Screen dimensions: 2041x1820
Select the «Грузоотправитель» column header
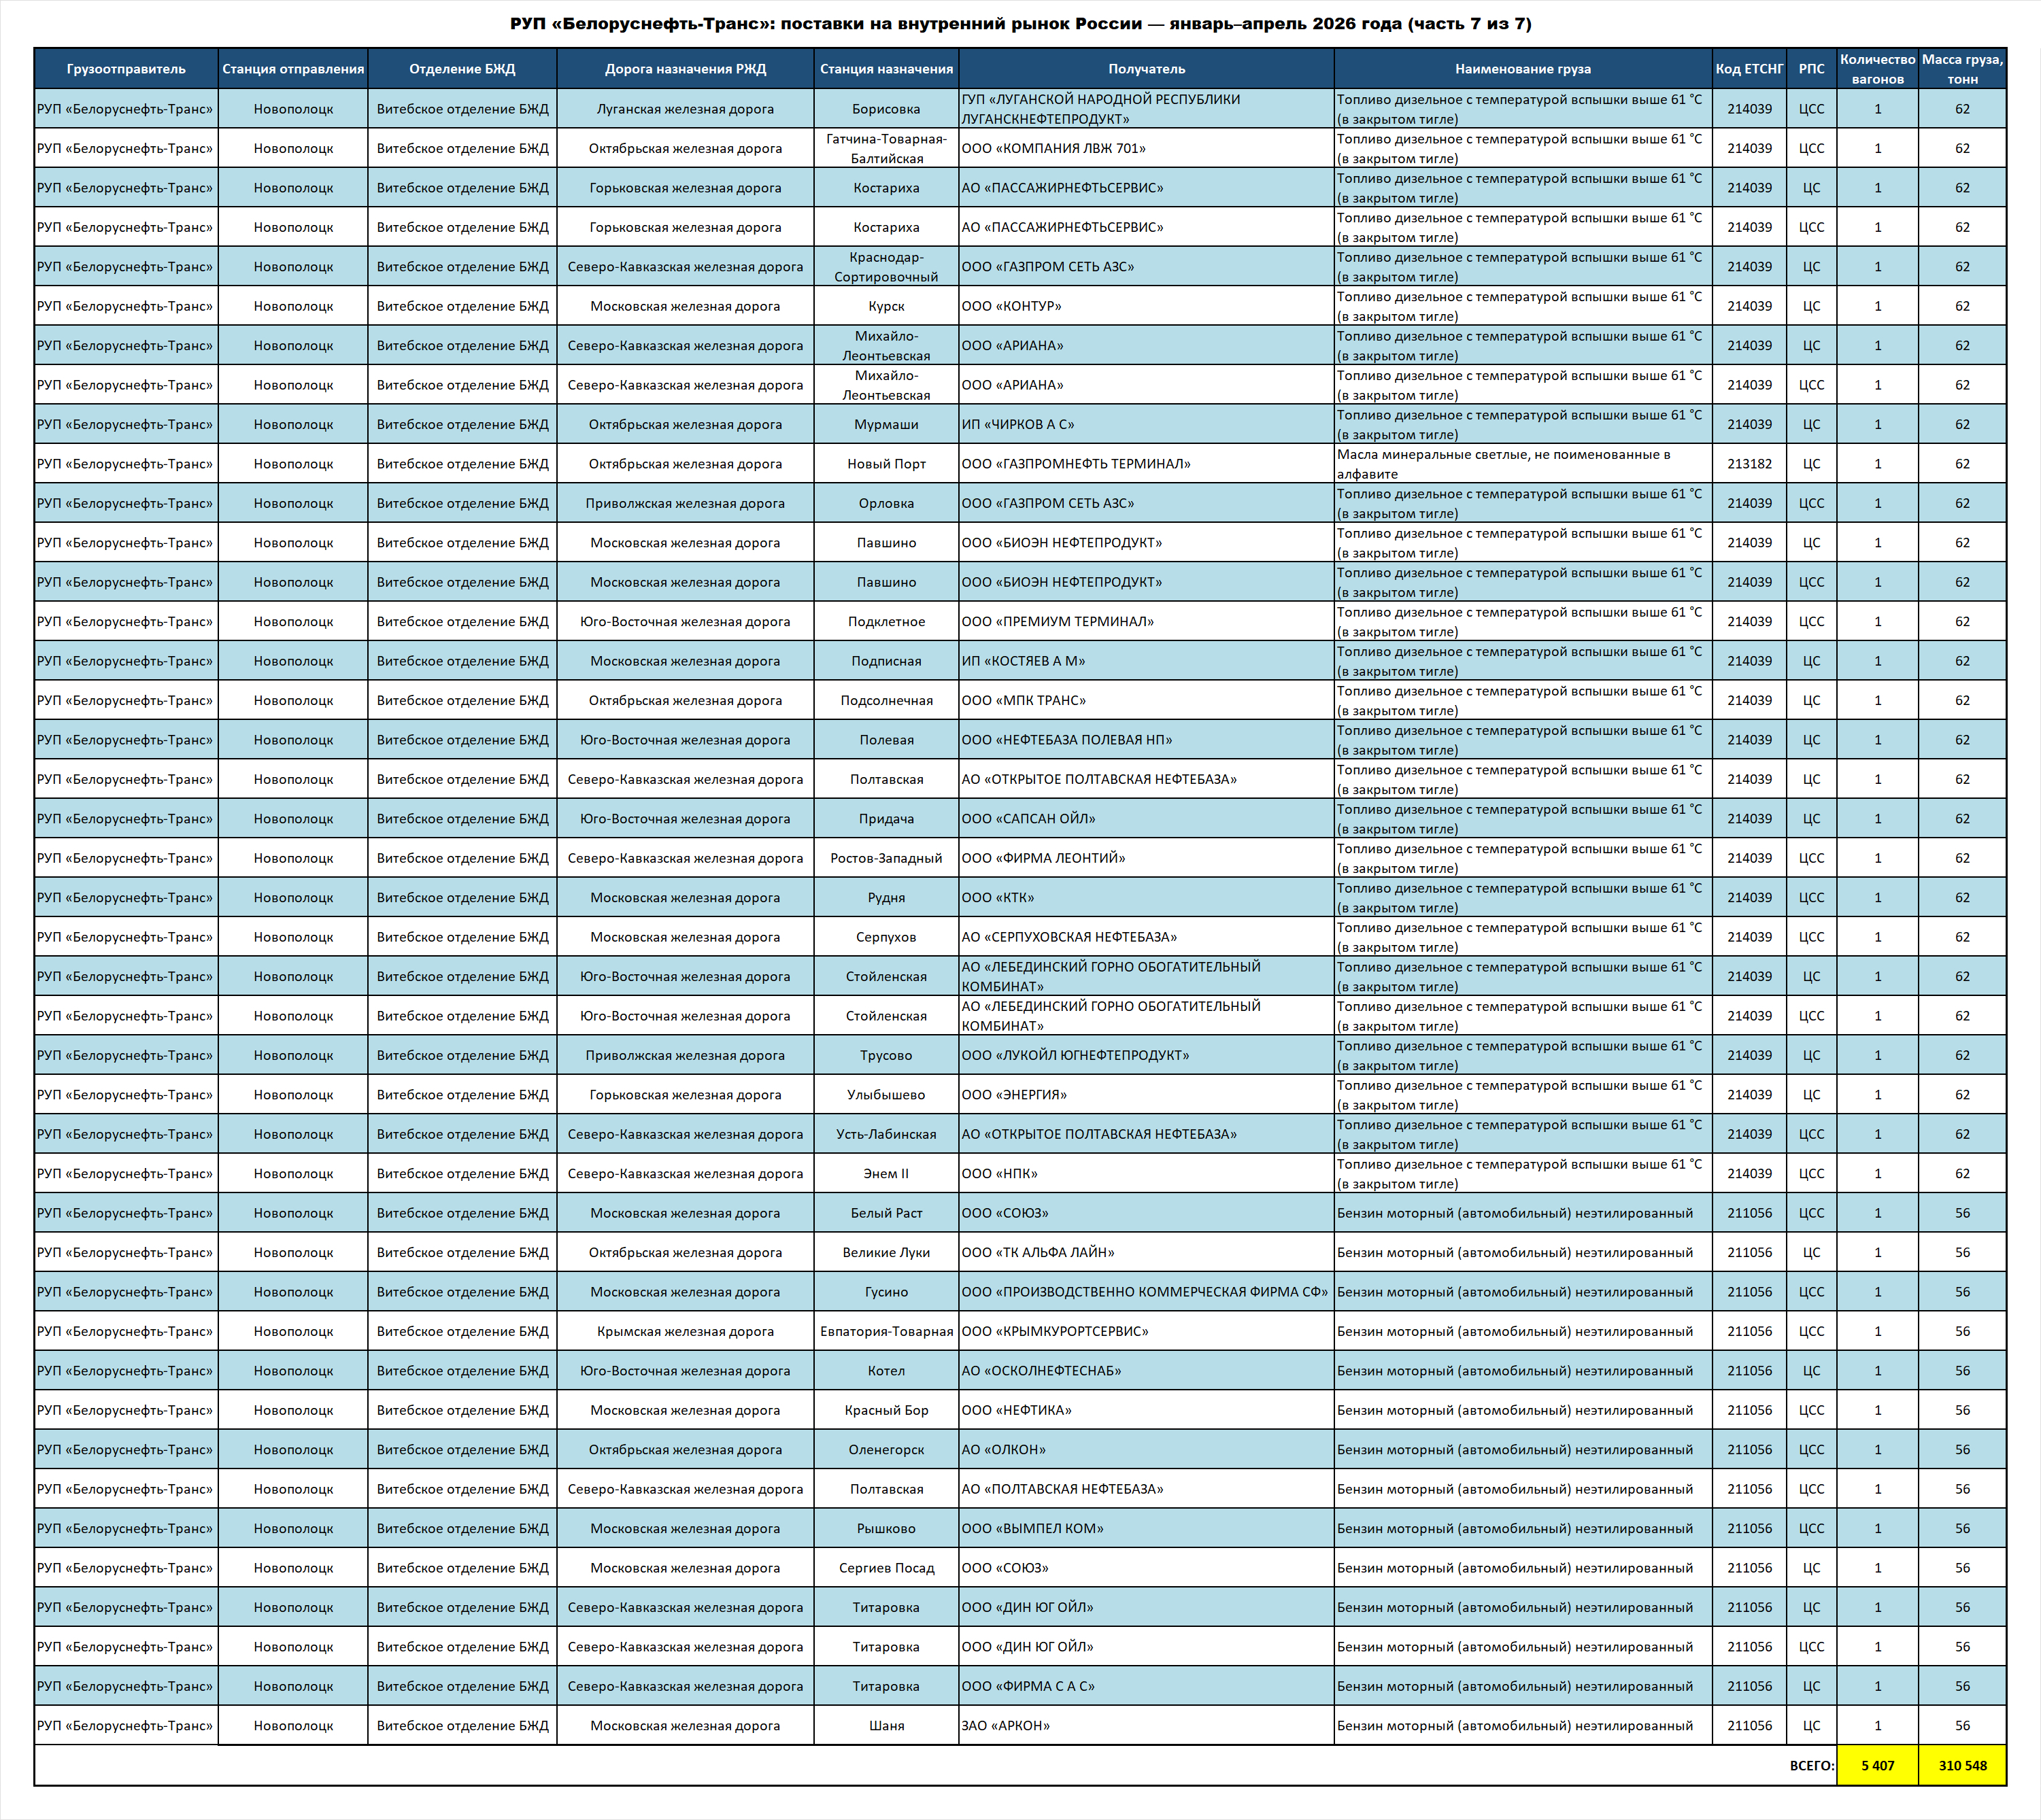point(126,69)
